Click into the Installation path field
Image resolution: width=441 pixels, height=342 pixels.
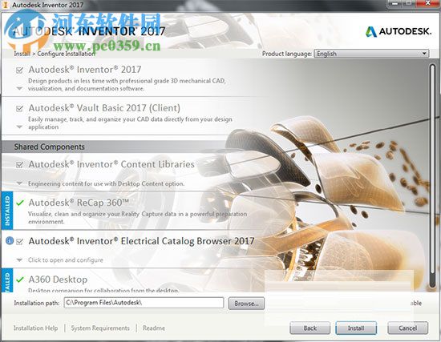point(144,303)
